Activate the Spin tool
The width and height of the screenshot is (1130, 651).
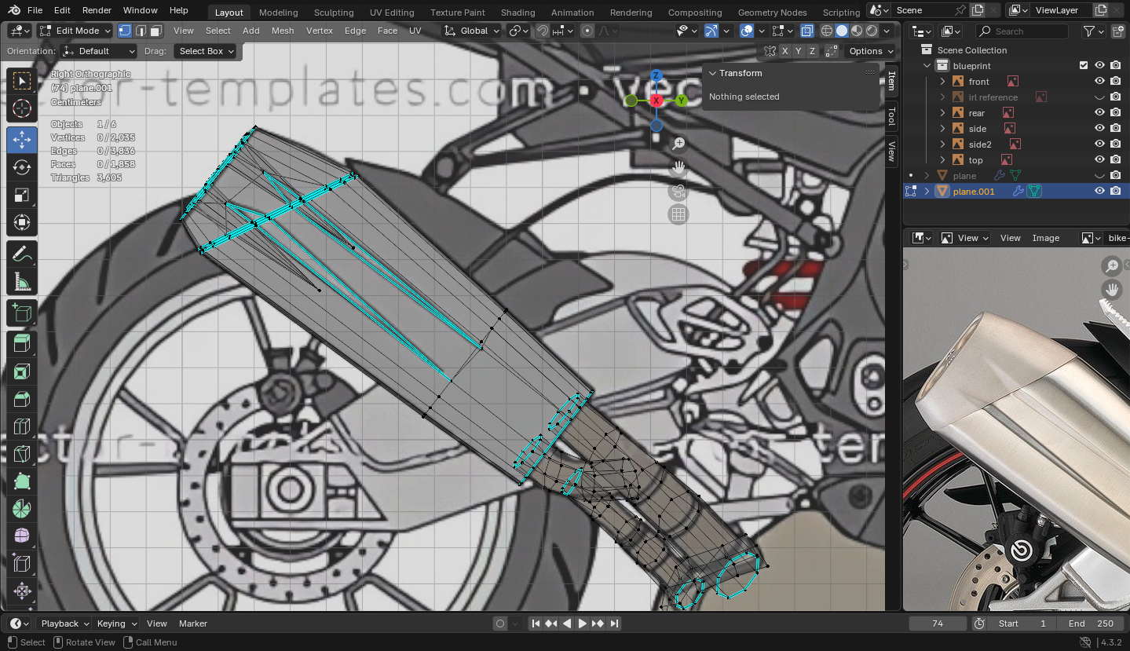[x=21, y=509]
